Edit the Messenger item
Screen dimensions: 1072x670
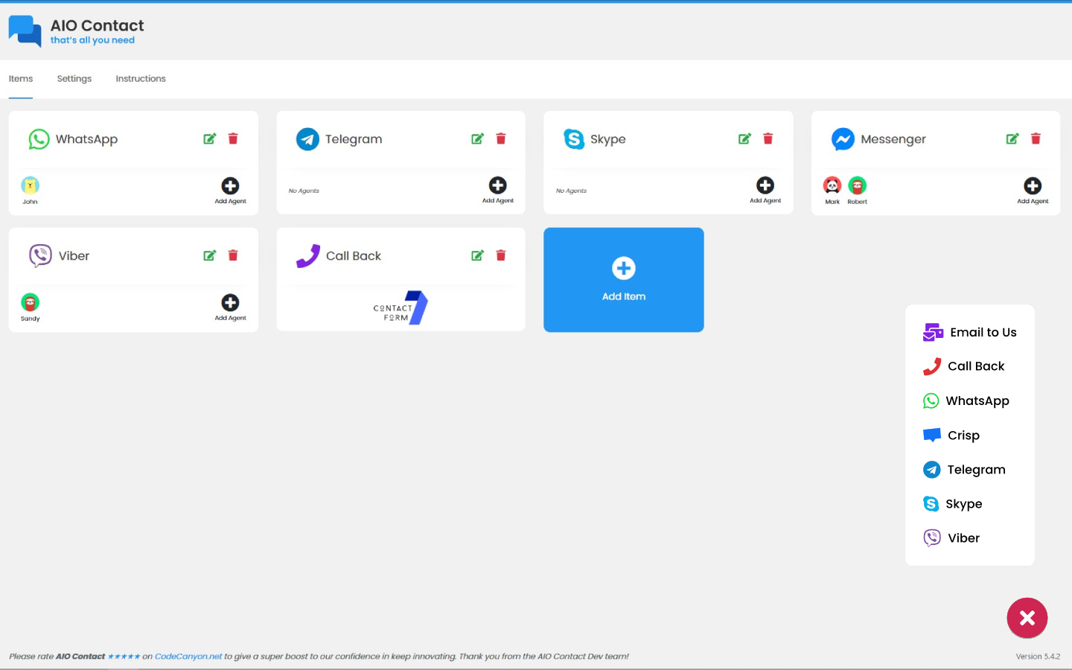tap(1012, 138)
